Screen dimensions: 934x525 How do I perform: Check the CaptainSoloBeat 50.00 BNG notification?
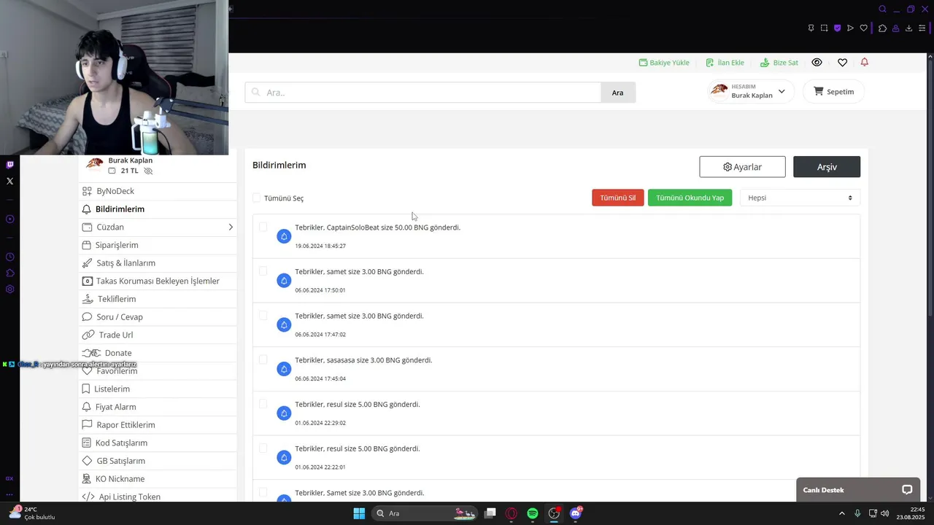pos(263,227)
